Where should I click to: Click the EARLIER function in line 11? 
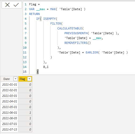click(x=92, y=52)
